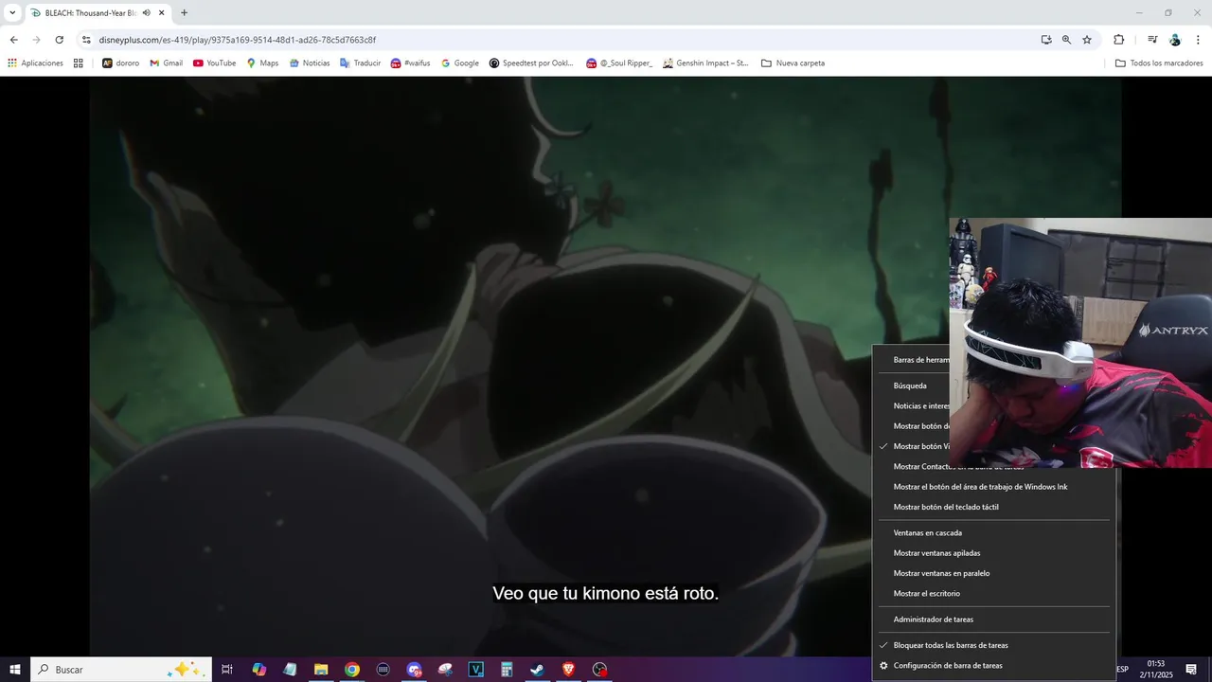This screenshot has height=682, width=1212.
Task: Open the recording app icon right of Brave
Action: [x=599, y=670]
